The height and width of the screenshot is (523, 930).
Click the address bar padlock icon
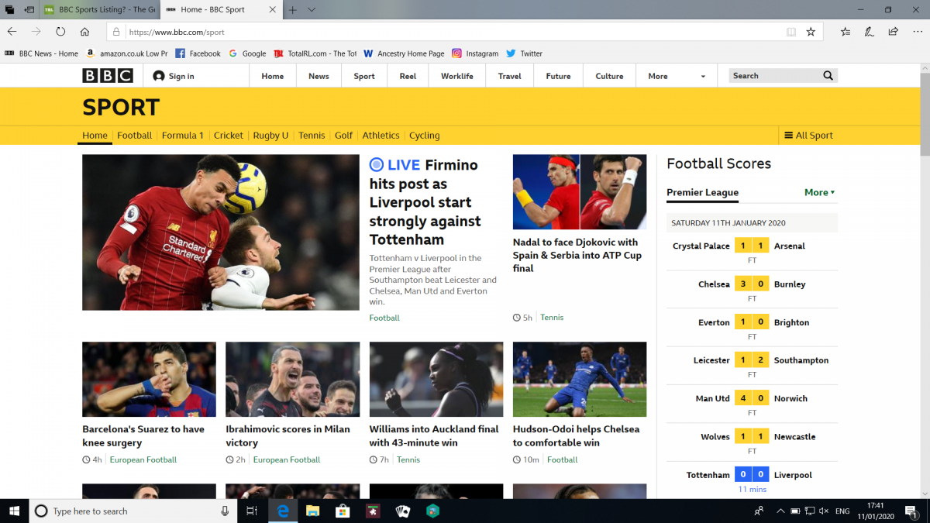(116, 32)
